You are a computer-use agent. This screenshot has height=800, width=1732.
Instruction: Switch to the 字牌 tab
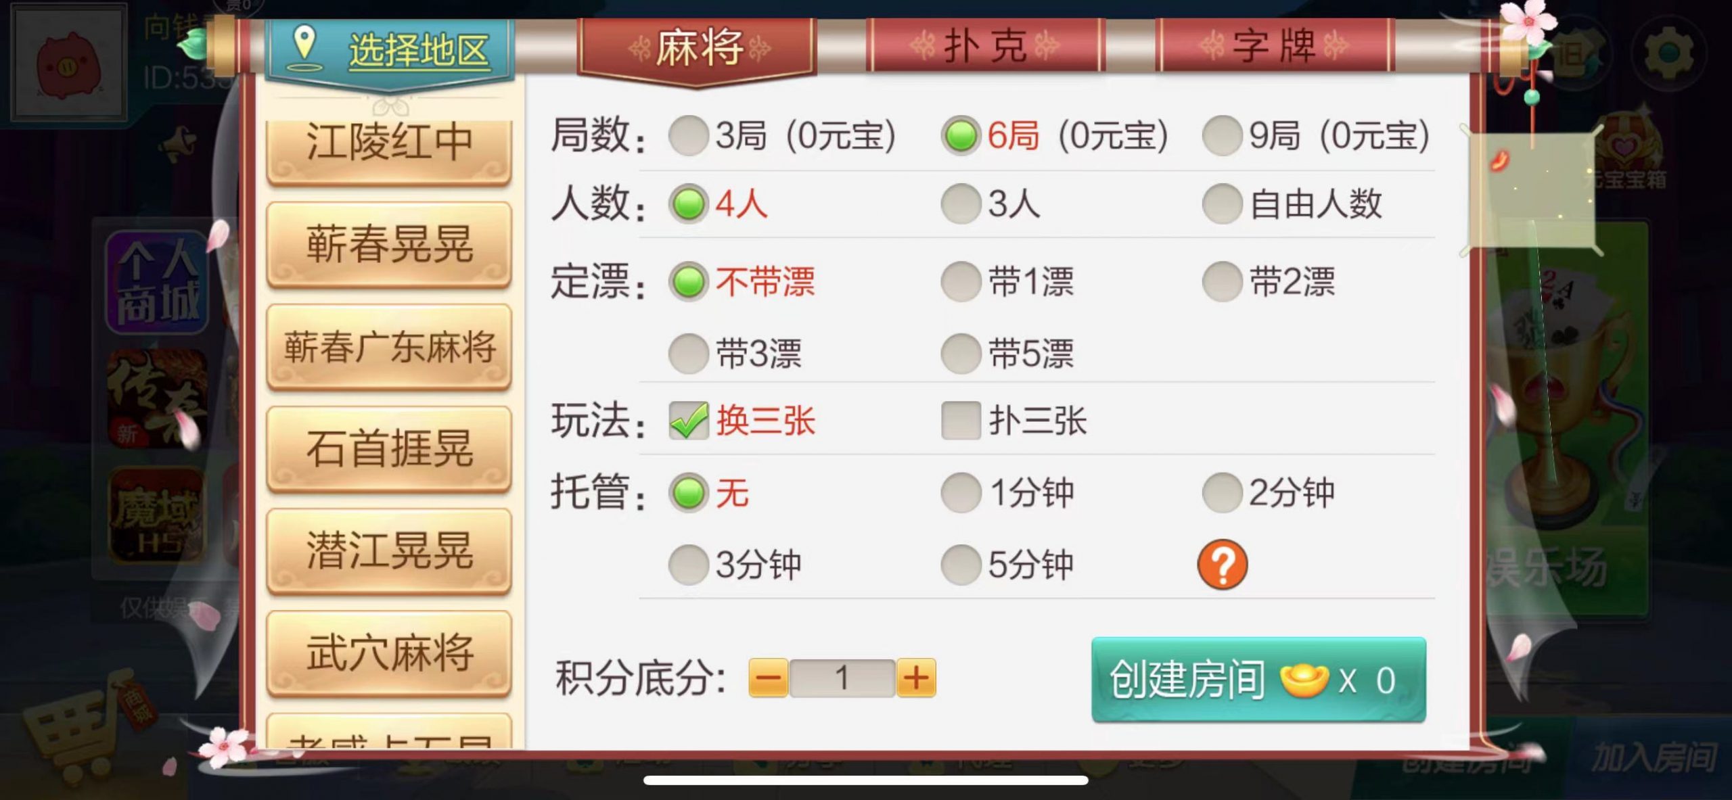(x=1275, y=45)
